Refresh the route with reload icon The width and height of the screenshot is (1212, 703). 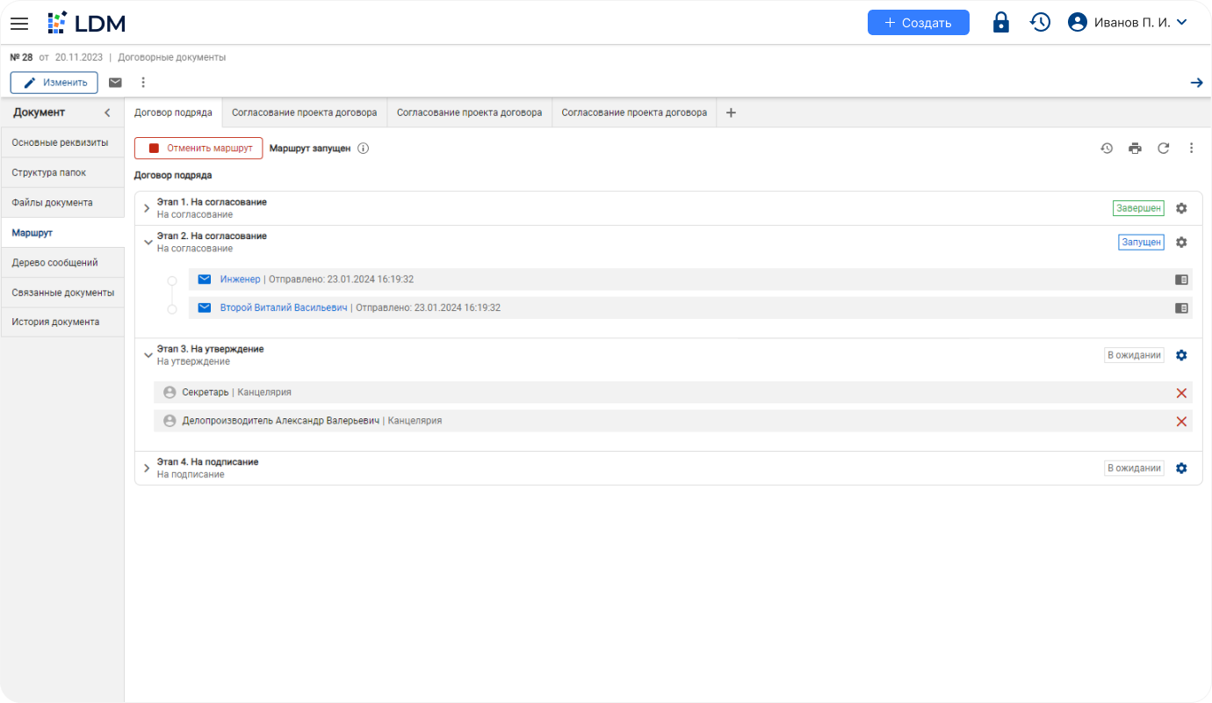click(x=1163, y=149)
